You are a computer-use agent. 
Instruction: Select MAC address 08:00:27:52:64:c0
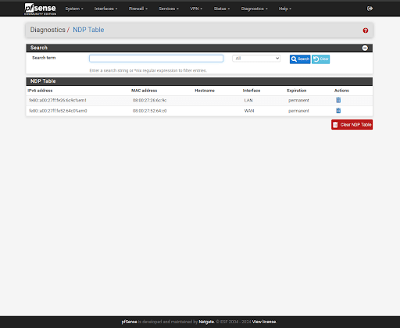(x=149, y=111)
